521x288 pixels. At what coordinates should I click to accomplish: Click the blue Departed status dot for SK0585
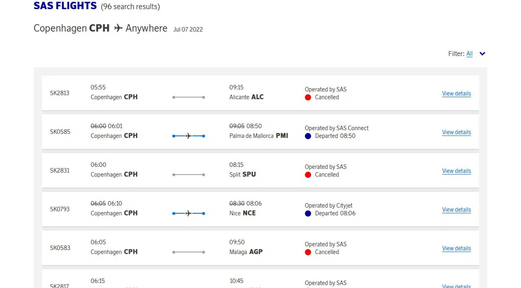(308, 136)
